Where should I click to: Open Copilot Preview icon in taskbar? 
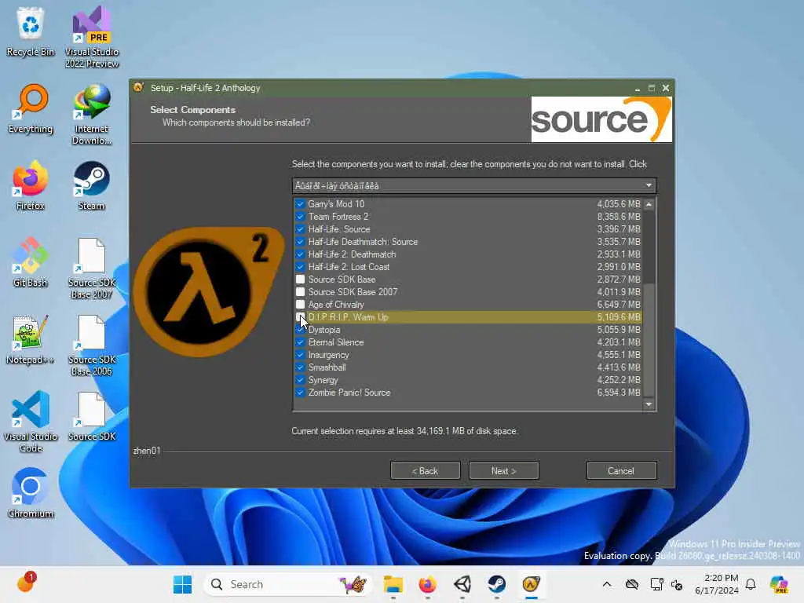coord(779,584)
